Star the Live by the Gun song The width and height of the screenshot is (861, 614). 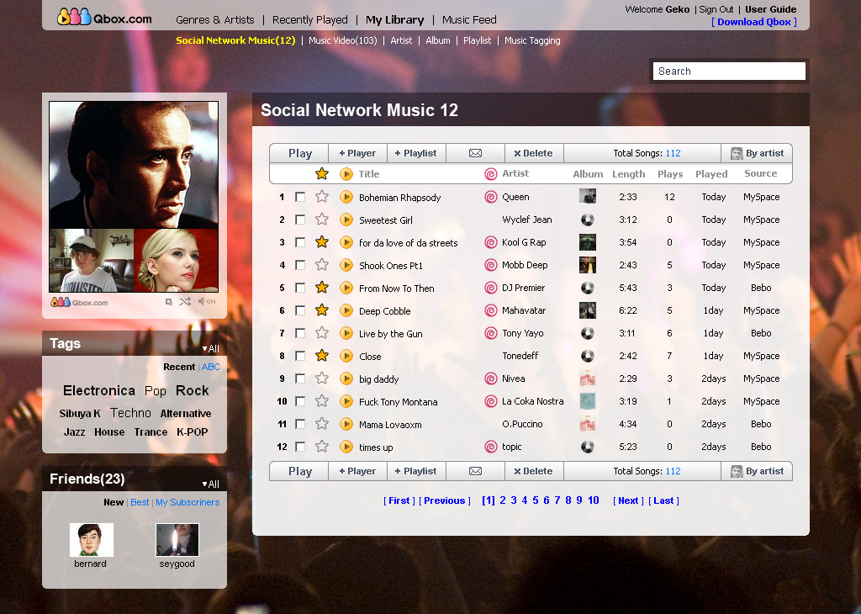(x=322, y=333)
